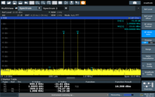Click the undo arrow icon
The width and height of the screenshot is (155, 97).
(26, 3)
